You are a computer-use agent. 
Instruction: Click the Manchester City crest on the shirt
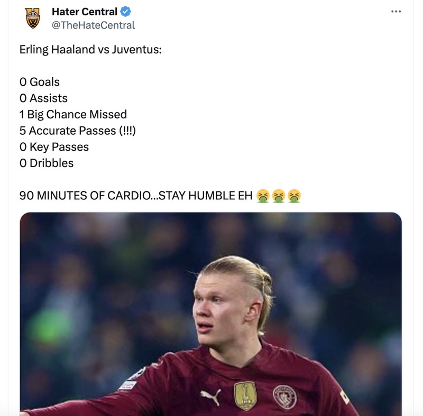pos(284,396)
